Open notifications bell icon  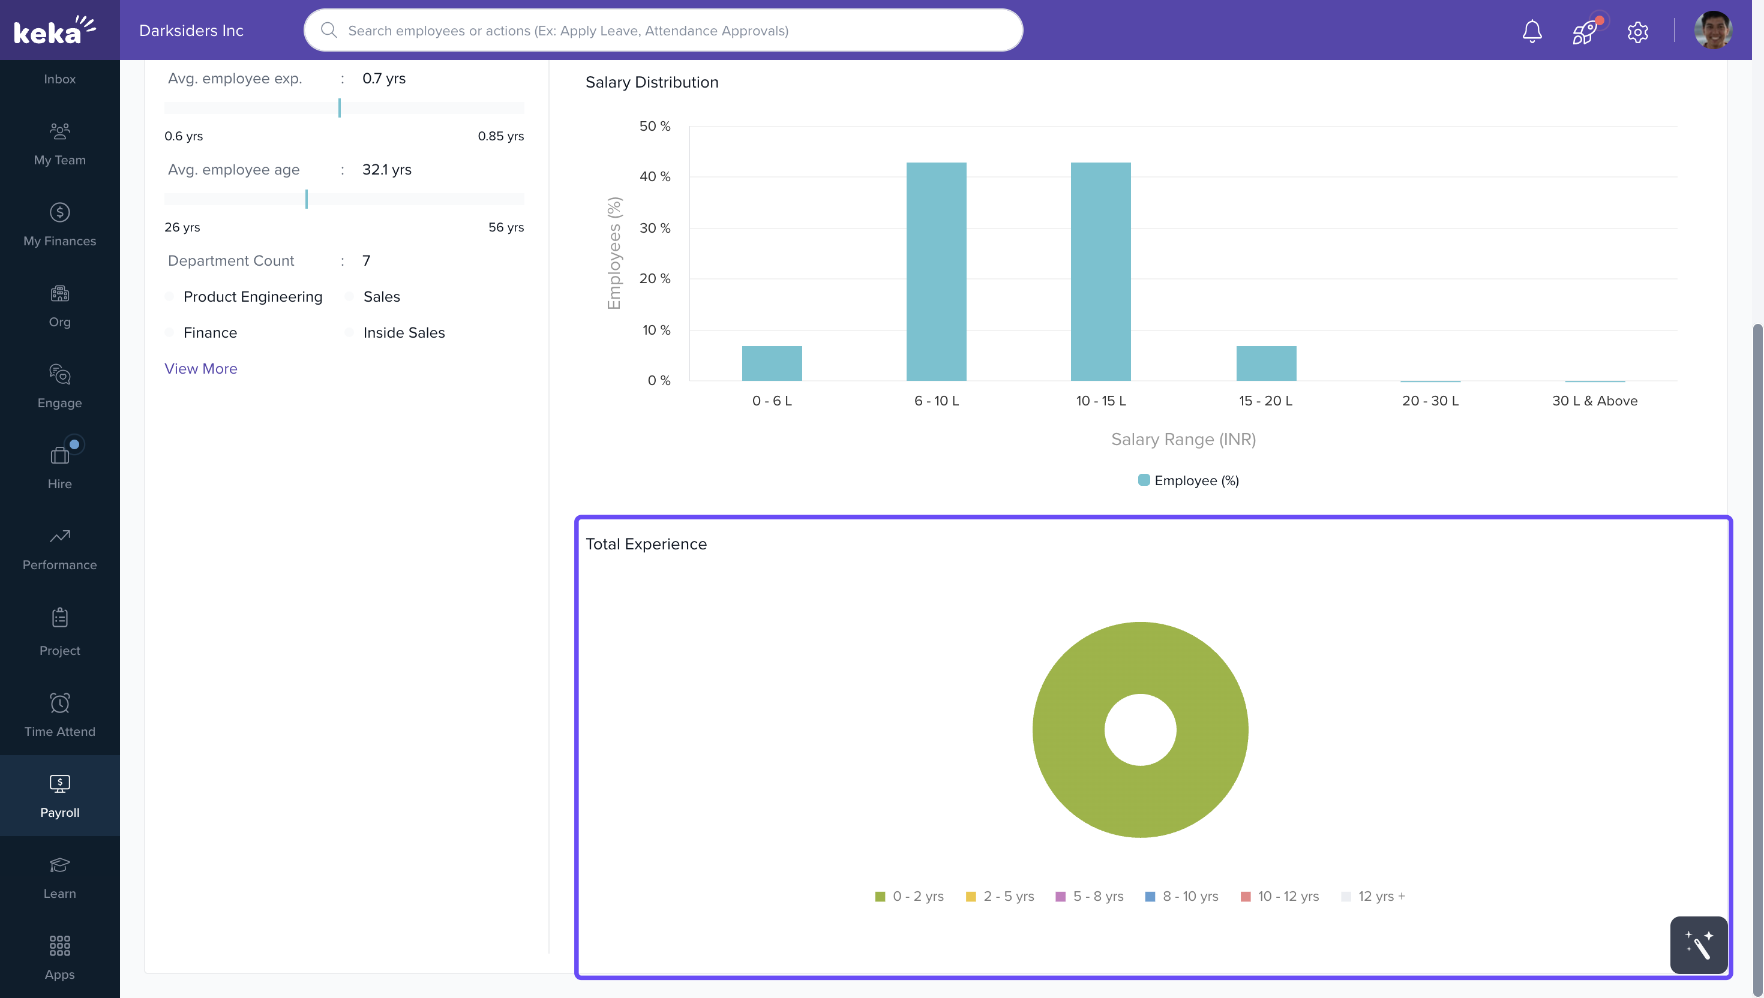point(1532,31)
